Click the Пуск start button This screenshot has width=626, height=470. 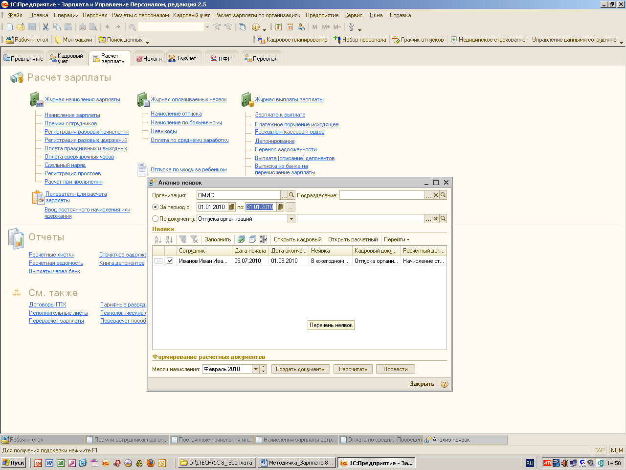pos(14,463)
